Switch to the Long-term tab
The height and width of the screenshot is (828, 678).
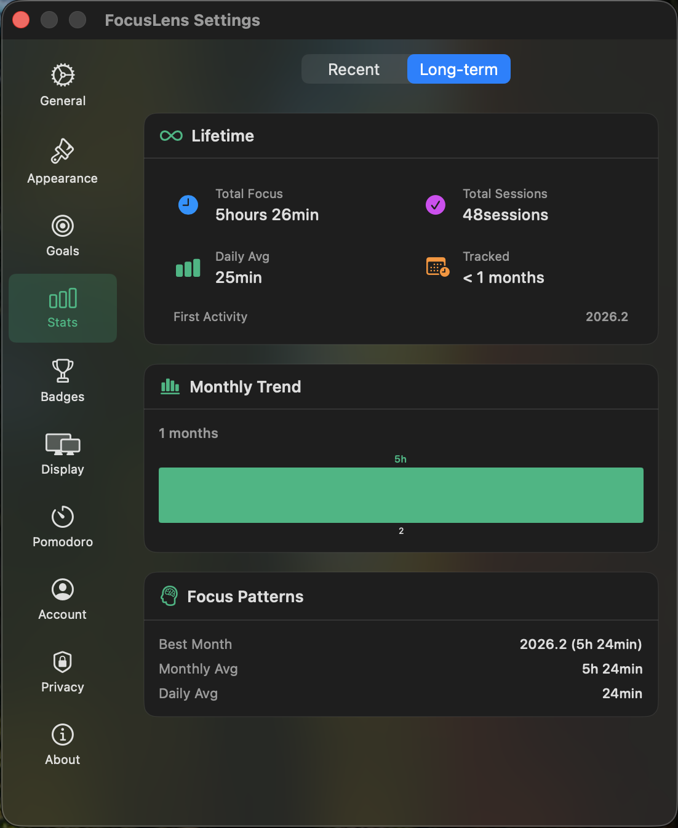459,70
